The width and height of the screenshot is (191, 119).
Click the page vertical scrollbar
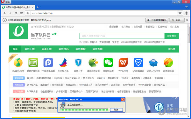[x=188, y=35]
